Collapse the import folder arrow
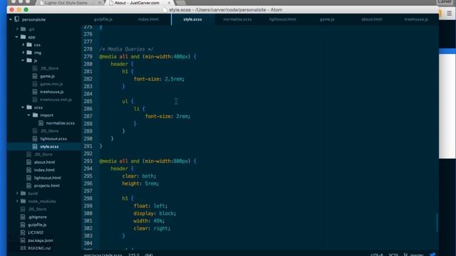Viewport: 456px width, 256px height. [28, 115]
